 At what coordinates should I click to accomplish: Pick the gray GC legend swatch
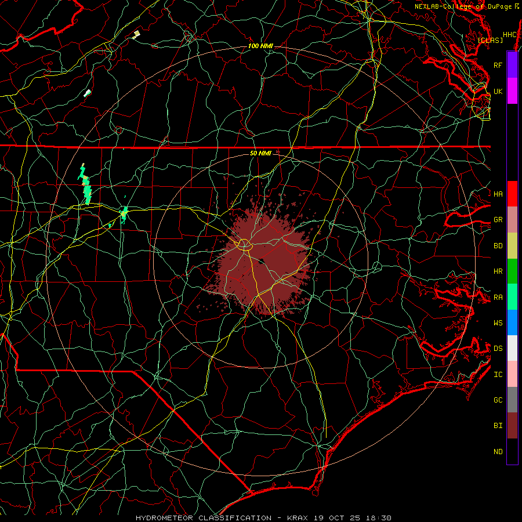[512, 400]
